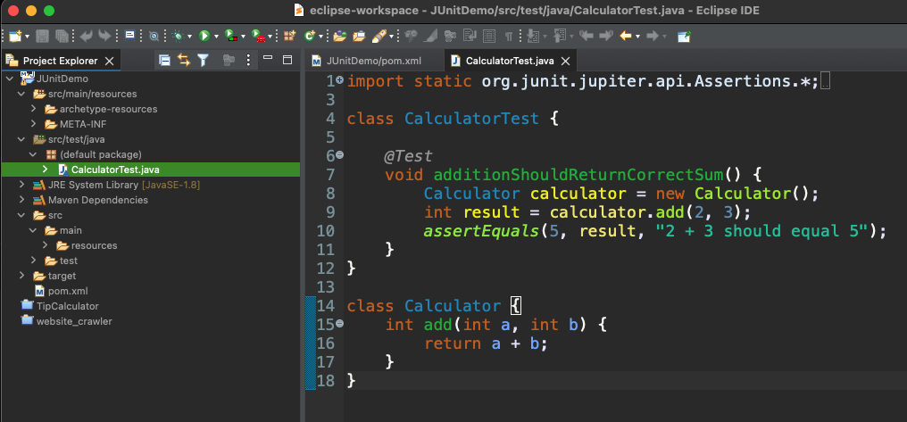Click the Forward navigation arrow
The width and height of the screenshot is (907, 422).
coord(652,37)
